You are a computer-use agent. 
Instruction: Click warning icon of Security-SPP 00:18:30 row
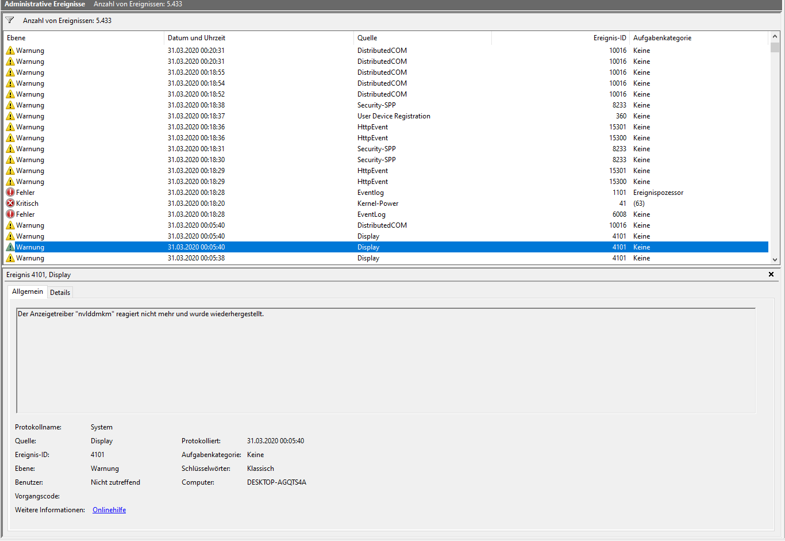tap(10, 160)
